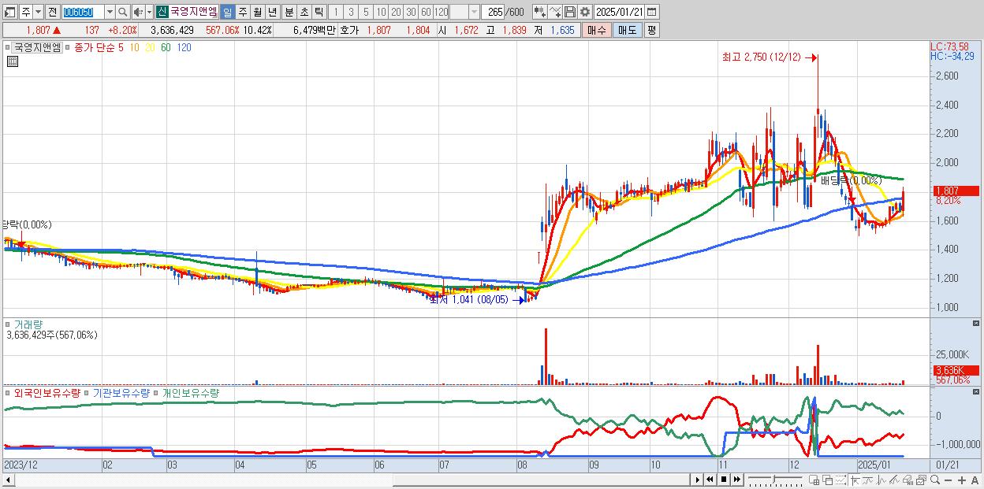The height and width of the screenshot is (489, 984).
Task: Select the weekly 주 period button
Action: coord(242,12)
